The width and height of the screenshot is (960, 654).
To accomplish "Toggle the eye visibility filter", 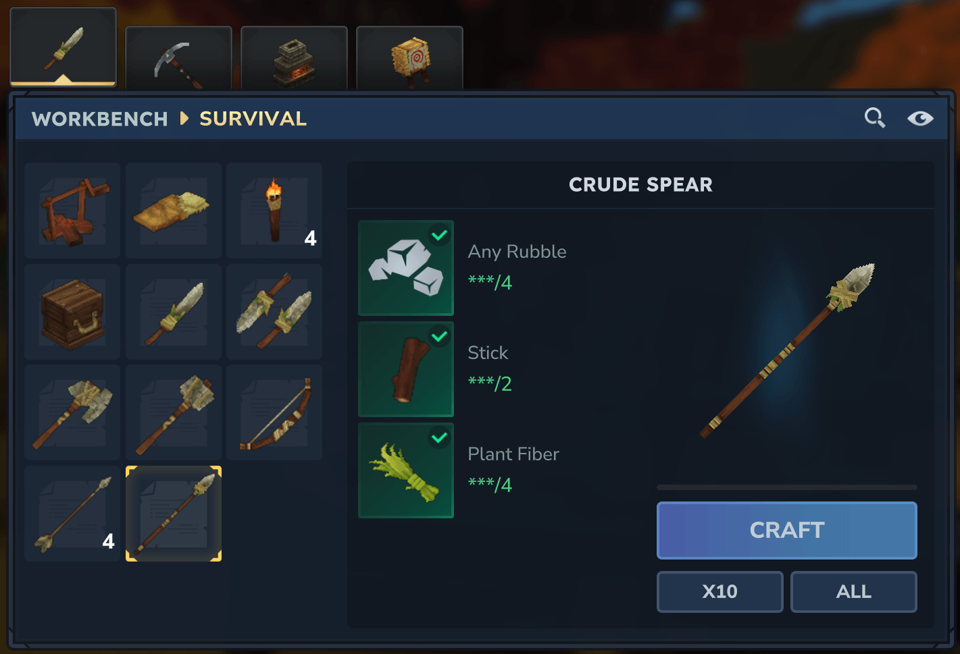I will click(x=920, y=119).
